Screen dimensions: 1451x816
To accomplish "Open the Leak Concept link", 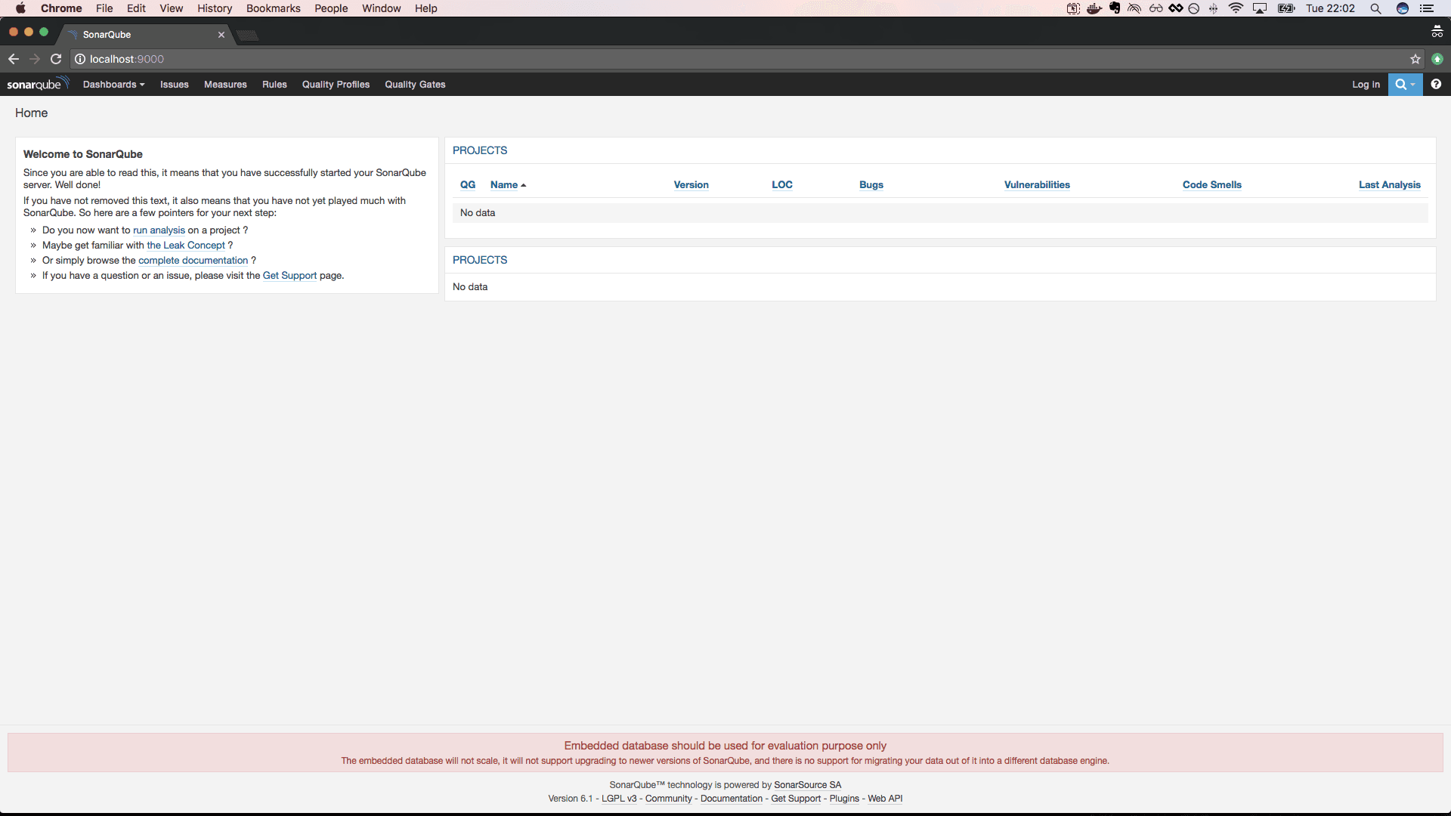I will click(x=186, y=246).
